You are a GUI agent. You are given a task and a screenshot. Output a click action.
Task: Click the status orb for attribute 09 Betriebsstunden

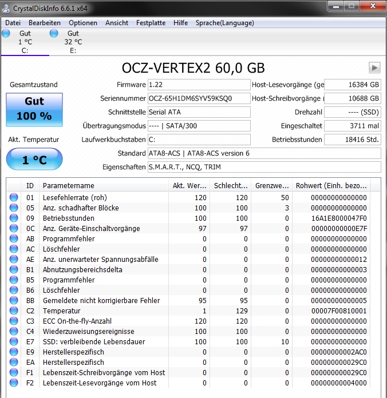(x=14, y=218)
